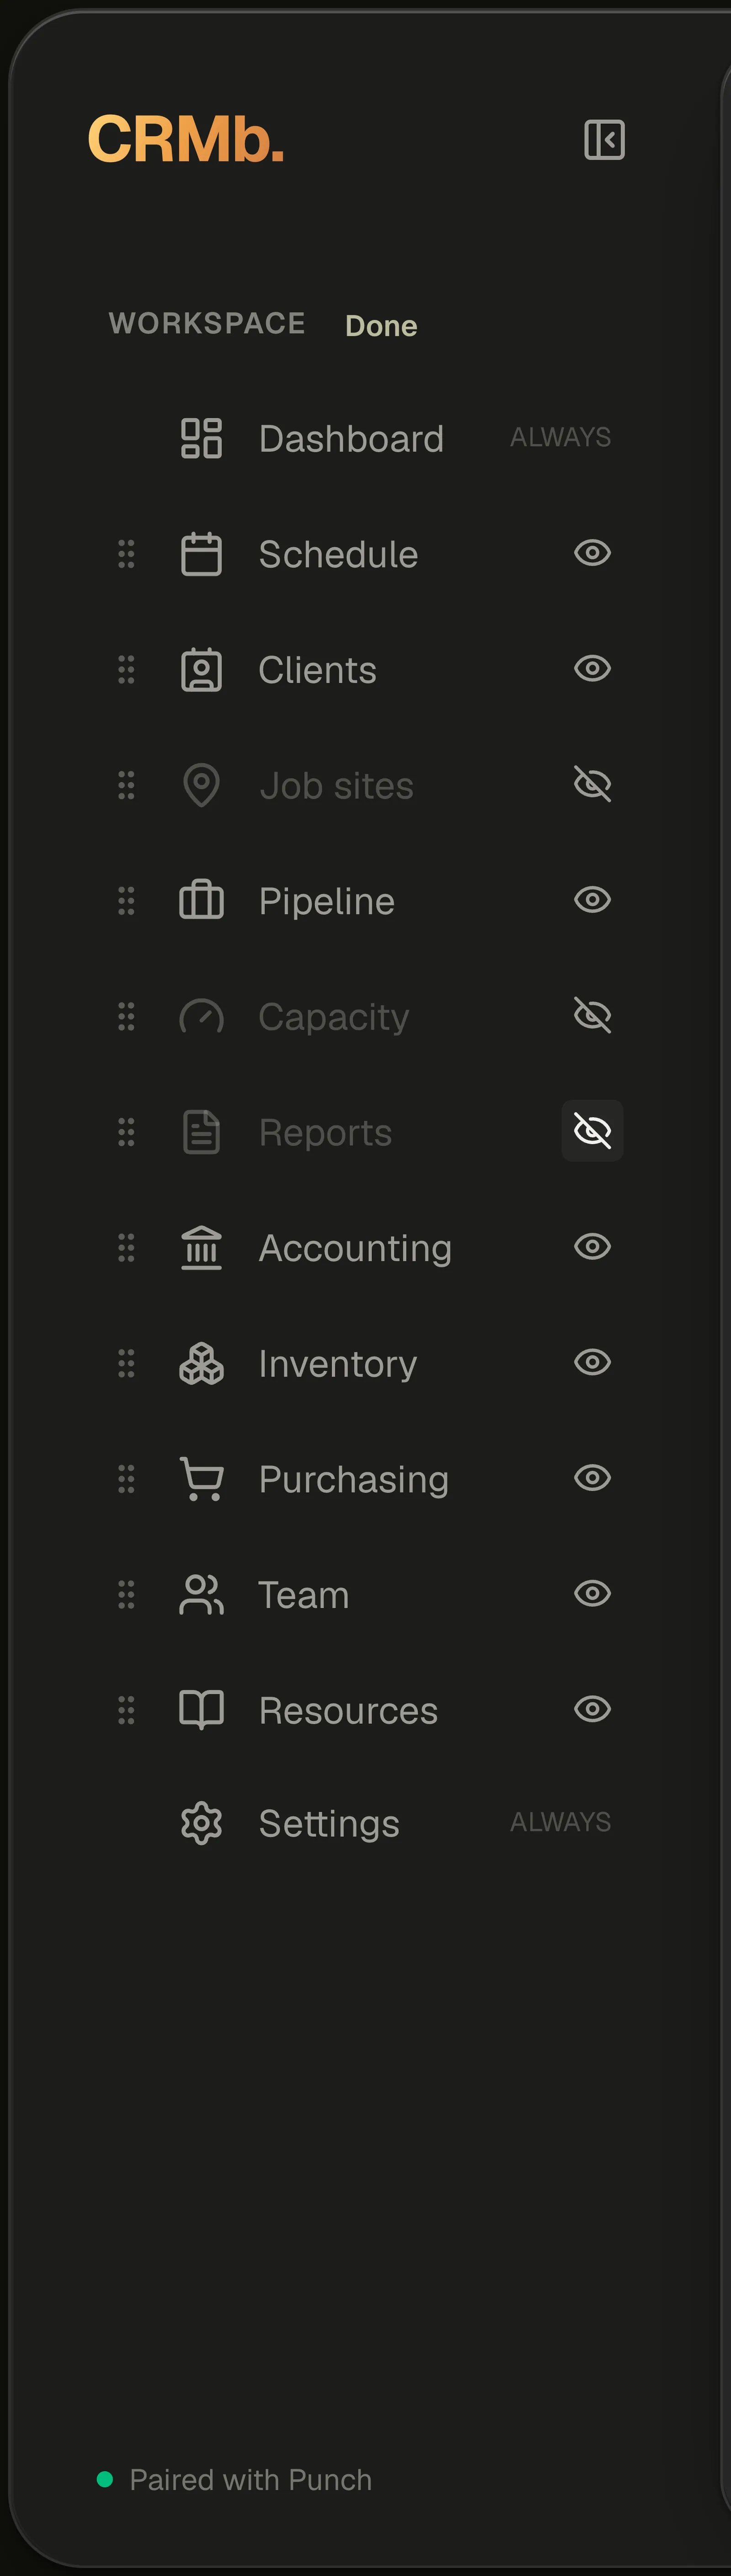Click the Schedule calendar icon
This screenshot has width=731, height=2576.
(x=201, y=554)
